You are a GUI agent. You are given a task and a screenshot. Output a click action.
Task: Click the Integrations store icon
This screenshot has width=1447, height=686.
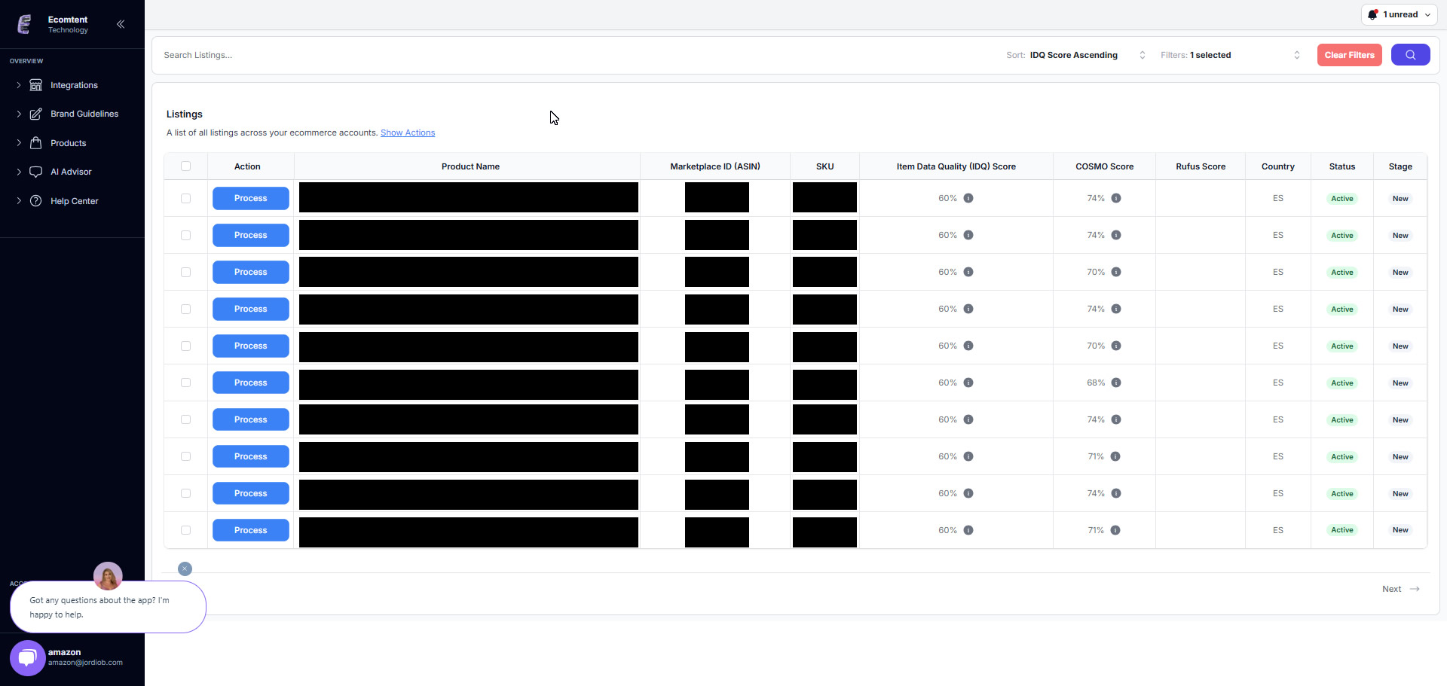pyautogui.click(x=35, y=85)
